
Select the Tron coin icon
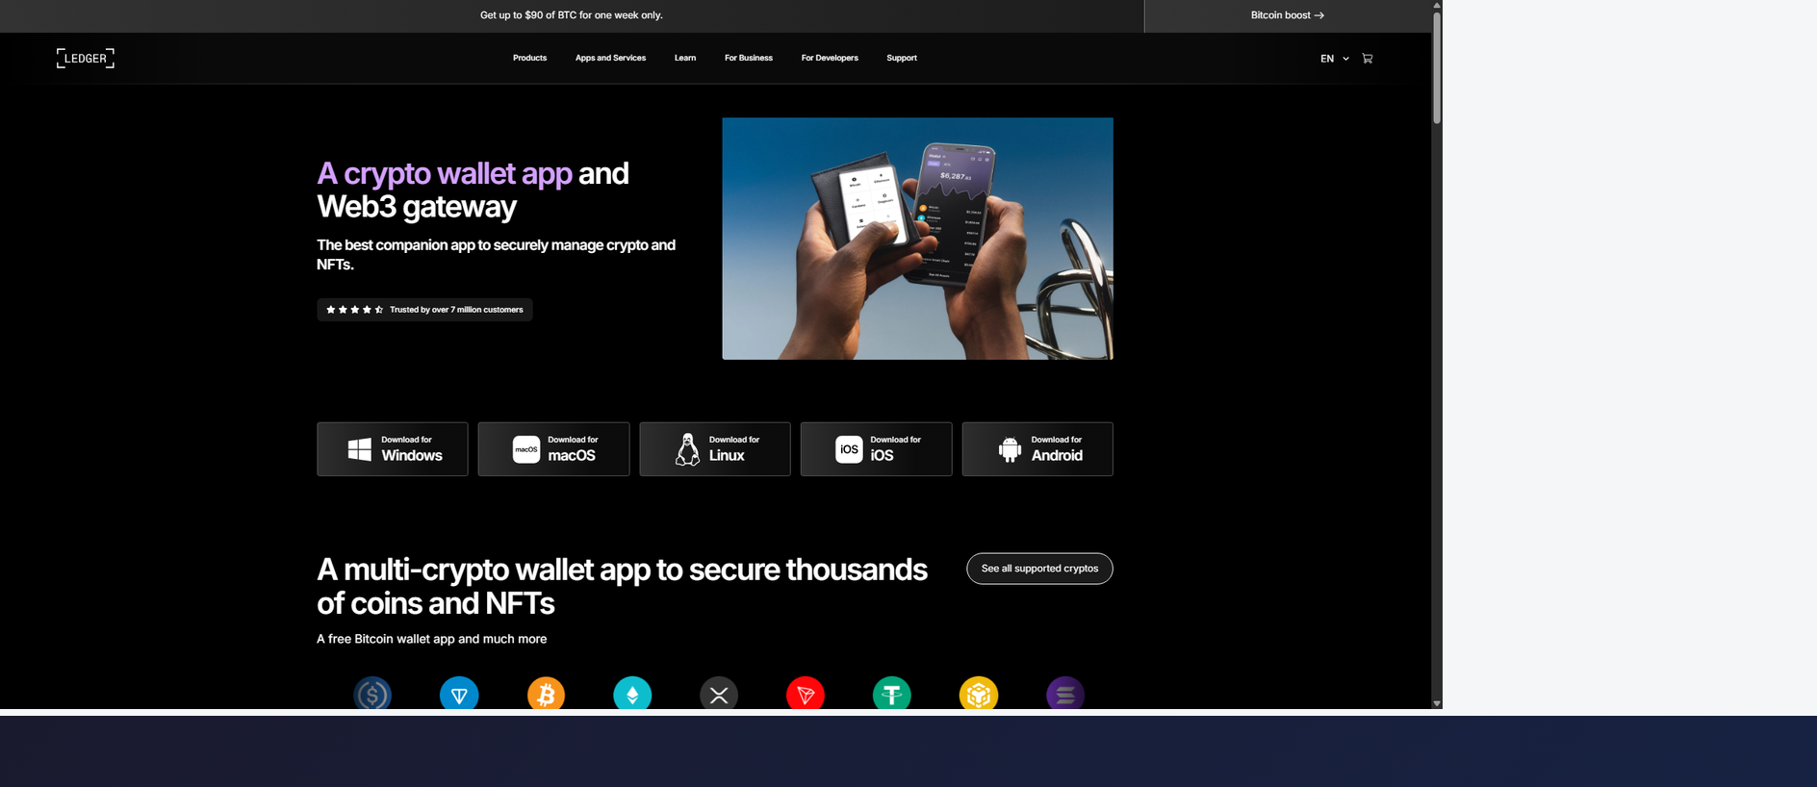click(x=806, y=694)
